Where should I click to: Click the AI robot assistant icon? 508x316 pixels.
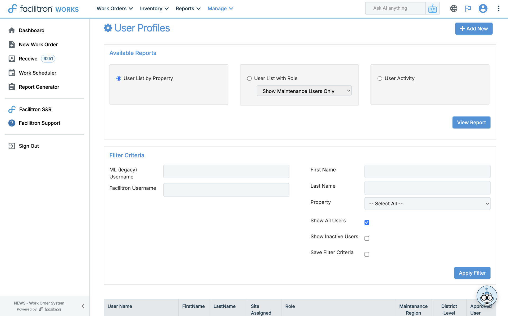click(432, 8)
